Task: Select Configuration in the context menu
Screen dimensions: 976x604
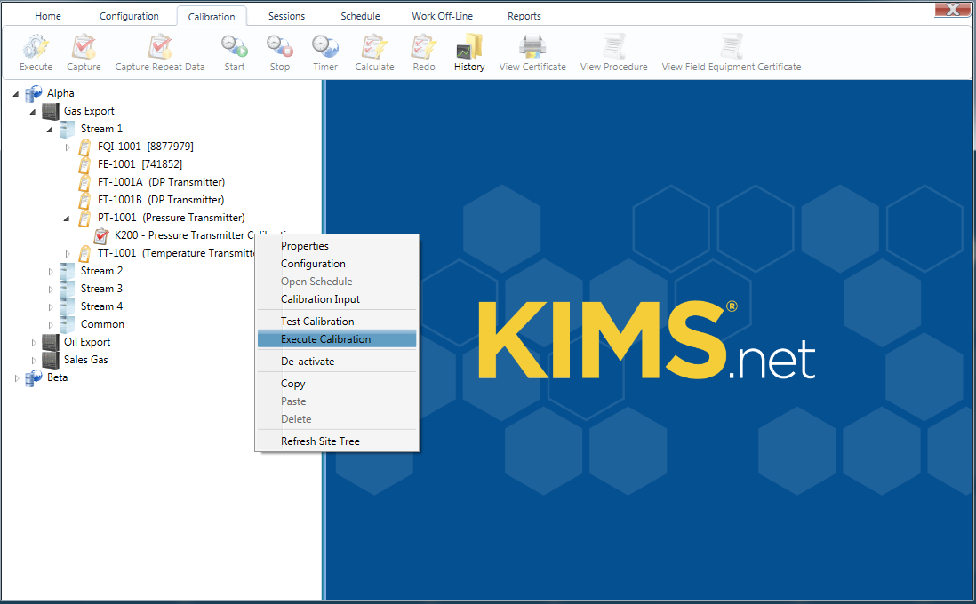Action: 337,264
